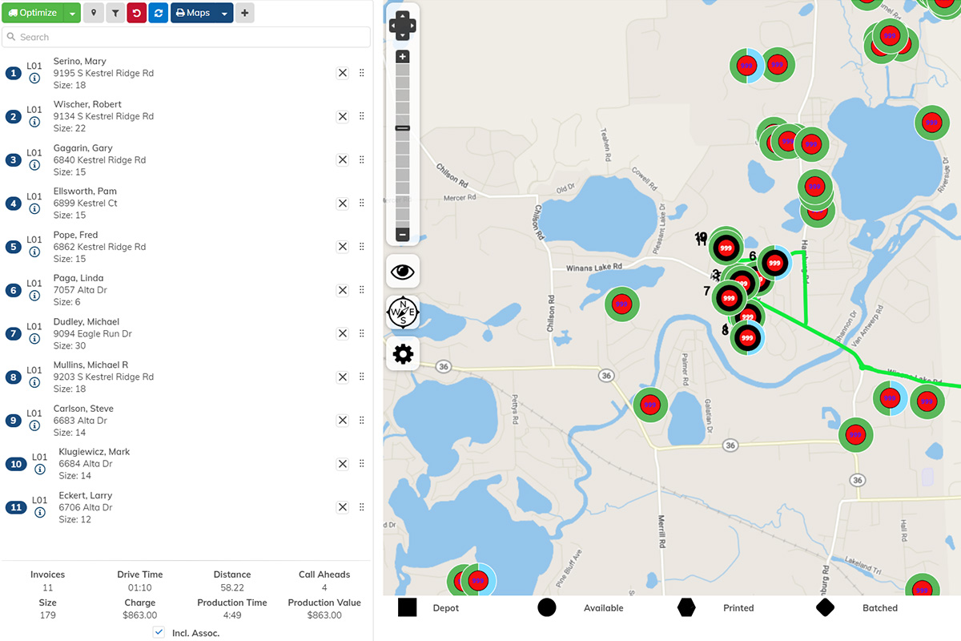This screenshot has height=641, width=961.
Task: Toggle the Incl. Assoc. checkbox
Action: click(159, 632)
